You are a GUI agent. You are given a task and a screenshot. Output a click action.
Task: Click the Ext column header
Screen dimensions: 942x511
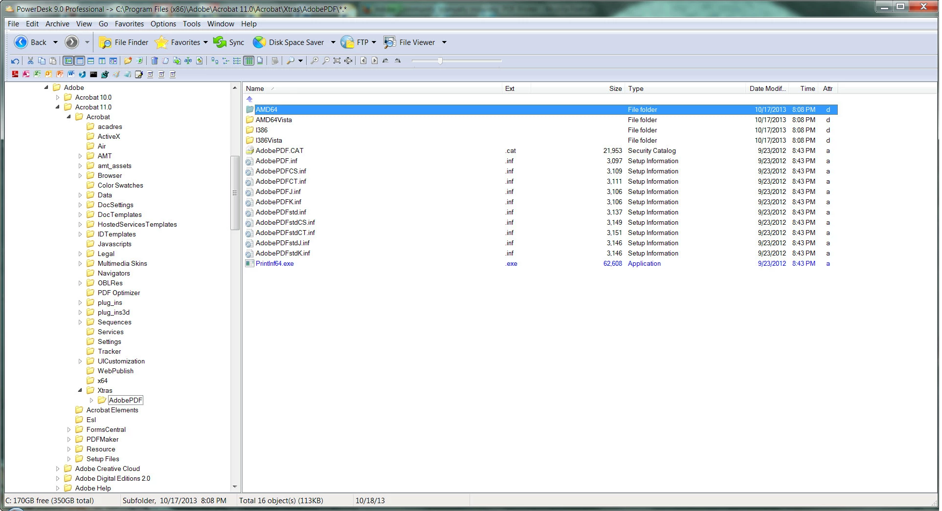[516, 88]
